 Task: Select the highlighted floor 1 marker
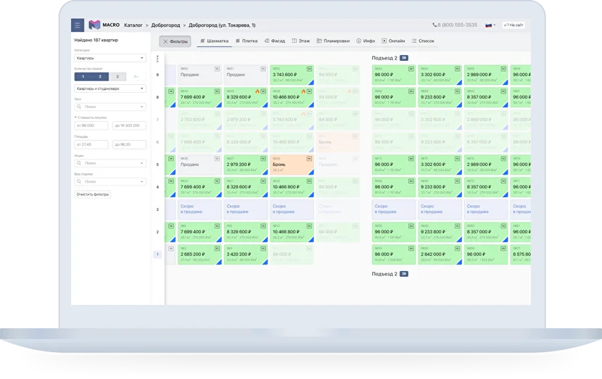[157, 254]
